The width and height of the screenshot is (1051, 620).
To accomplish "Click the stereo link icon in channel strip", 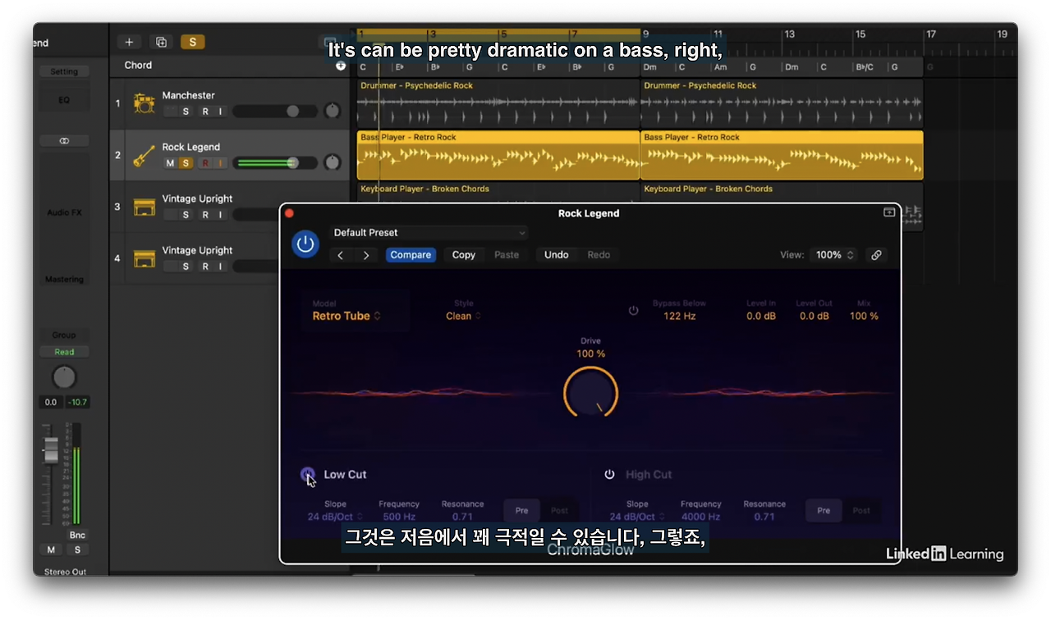I will 64,141.
